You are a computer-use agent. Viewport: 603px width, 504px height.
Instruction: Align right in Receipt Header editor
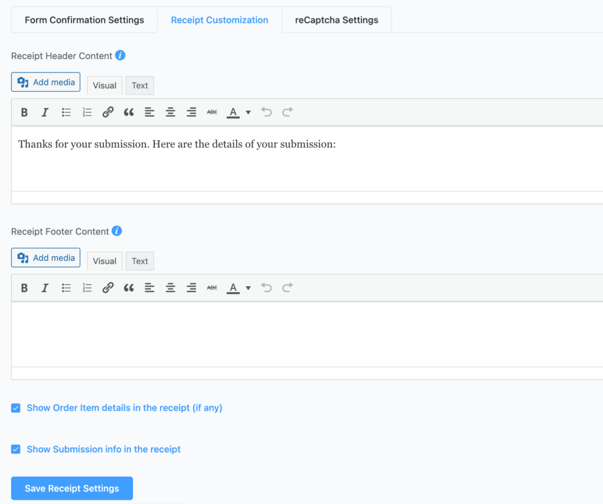(x=191, y=112)
